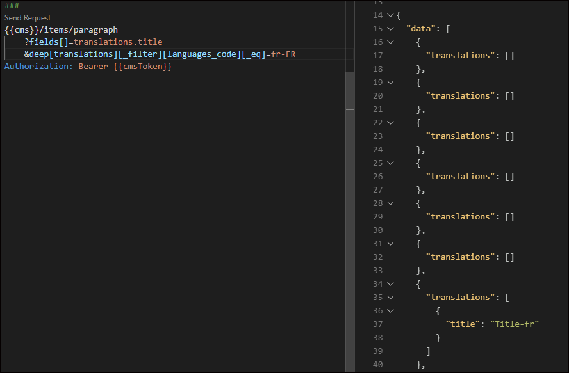Click the translations.title field value

[118, 42]
